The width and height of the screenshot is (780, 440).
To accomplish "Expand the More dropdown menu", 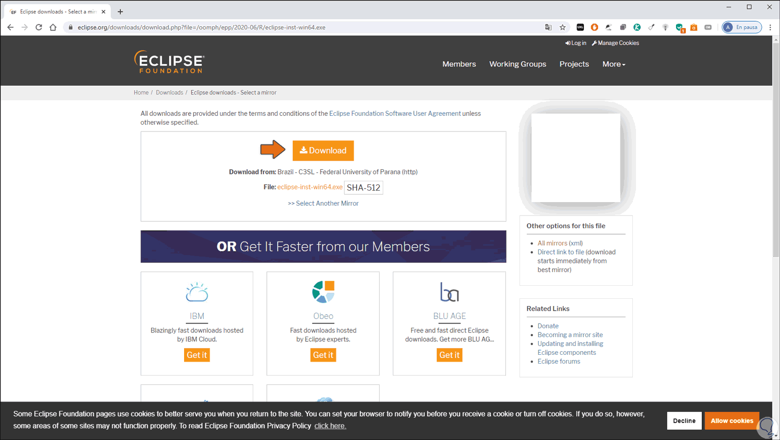I will coord(614,64).
